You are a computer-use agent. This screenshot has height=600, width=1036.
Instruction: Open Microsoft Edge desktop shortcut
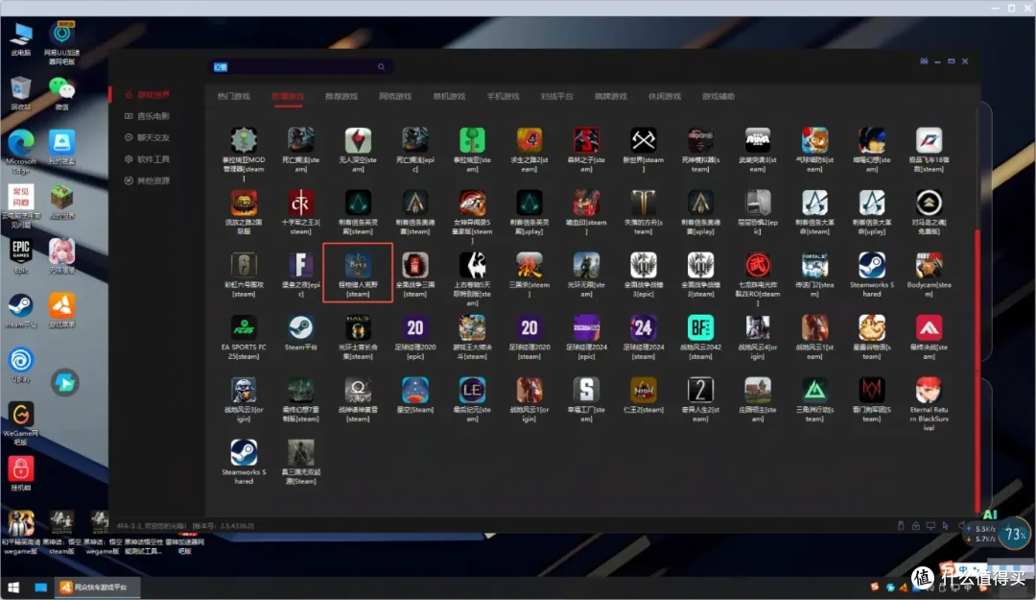(x=20, y=151)
